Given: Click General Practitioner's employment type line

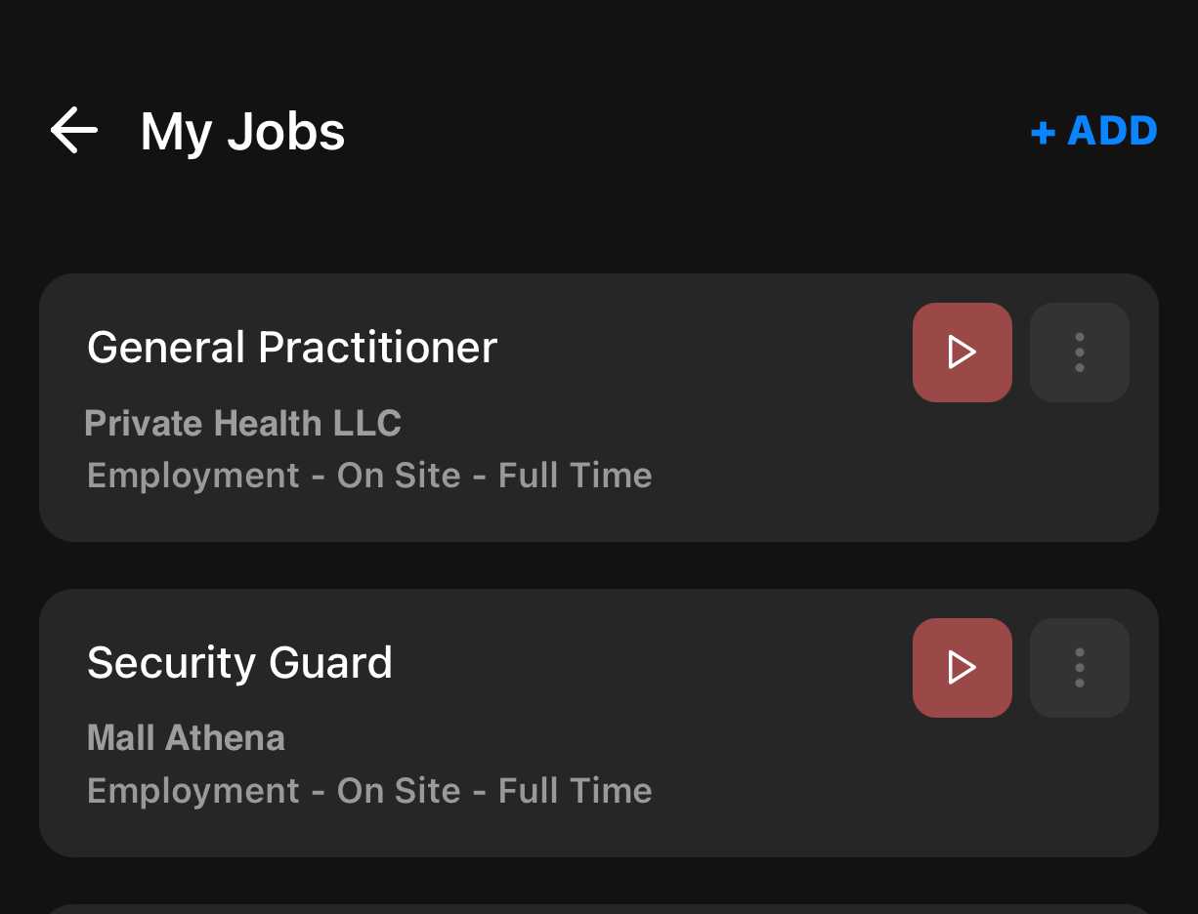Looking at the screenshot, I should click(x=369, y=476).
